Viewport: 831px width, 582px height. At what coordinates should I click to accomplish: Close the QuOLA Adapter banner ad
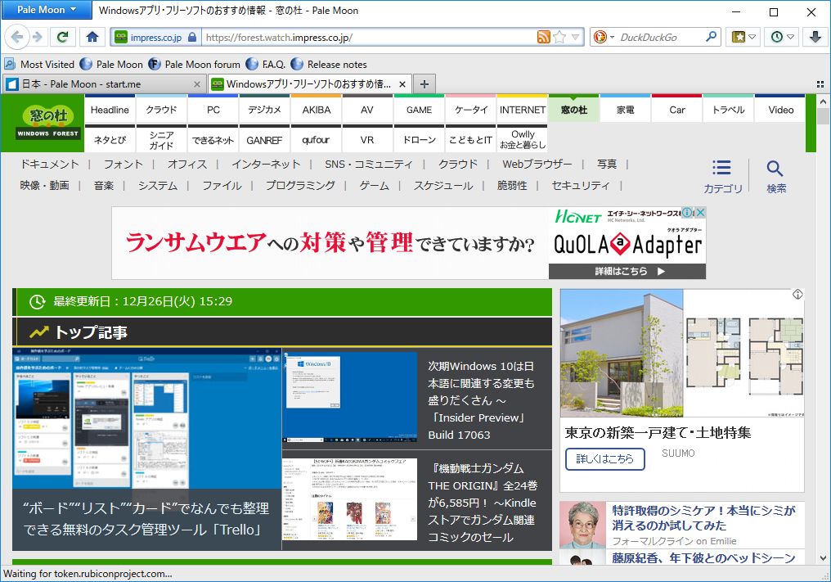700,213
